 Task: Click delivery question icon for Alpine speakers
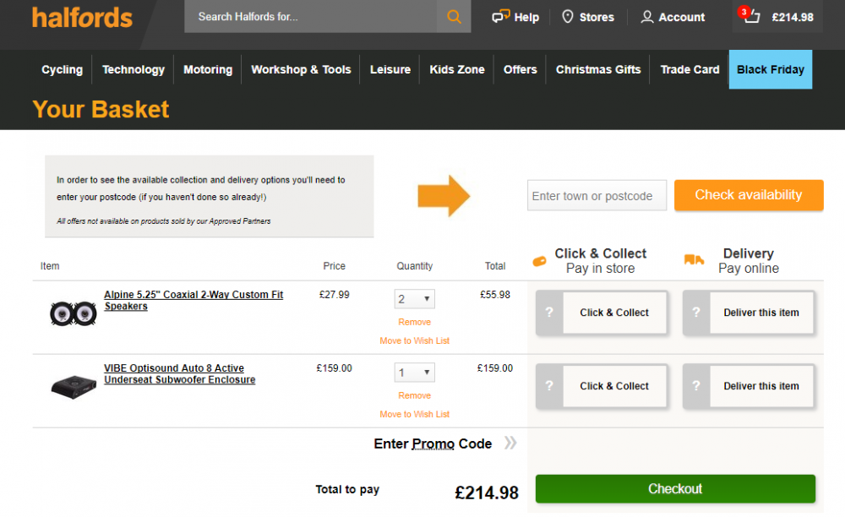coord(696,313)
